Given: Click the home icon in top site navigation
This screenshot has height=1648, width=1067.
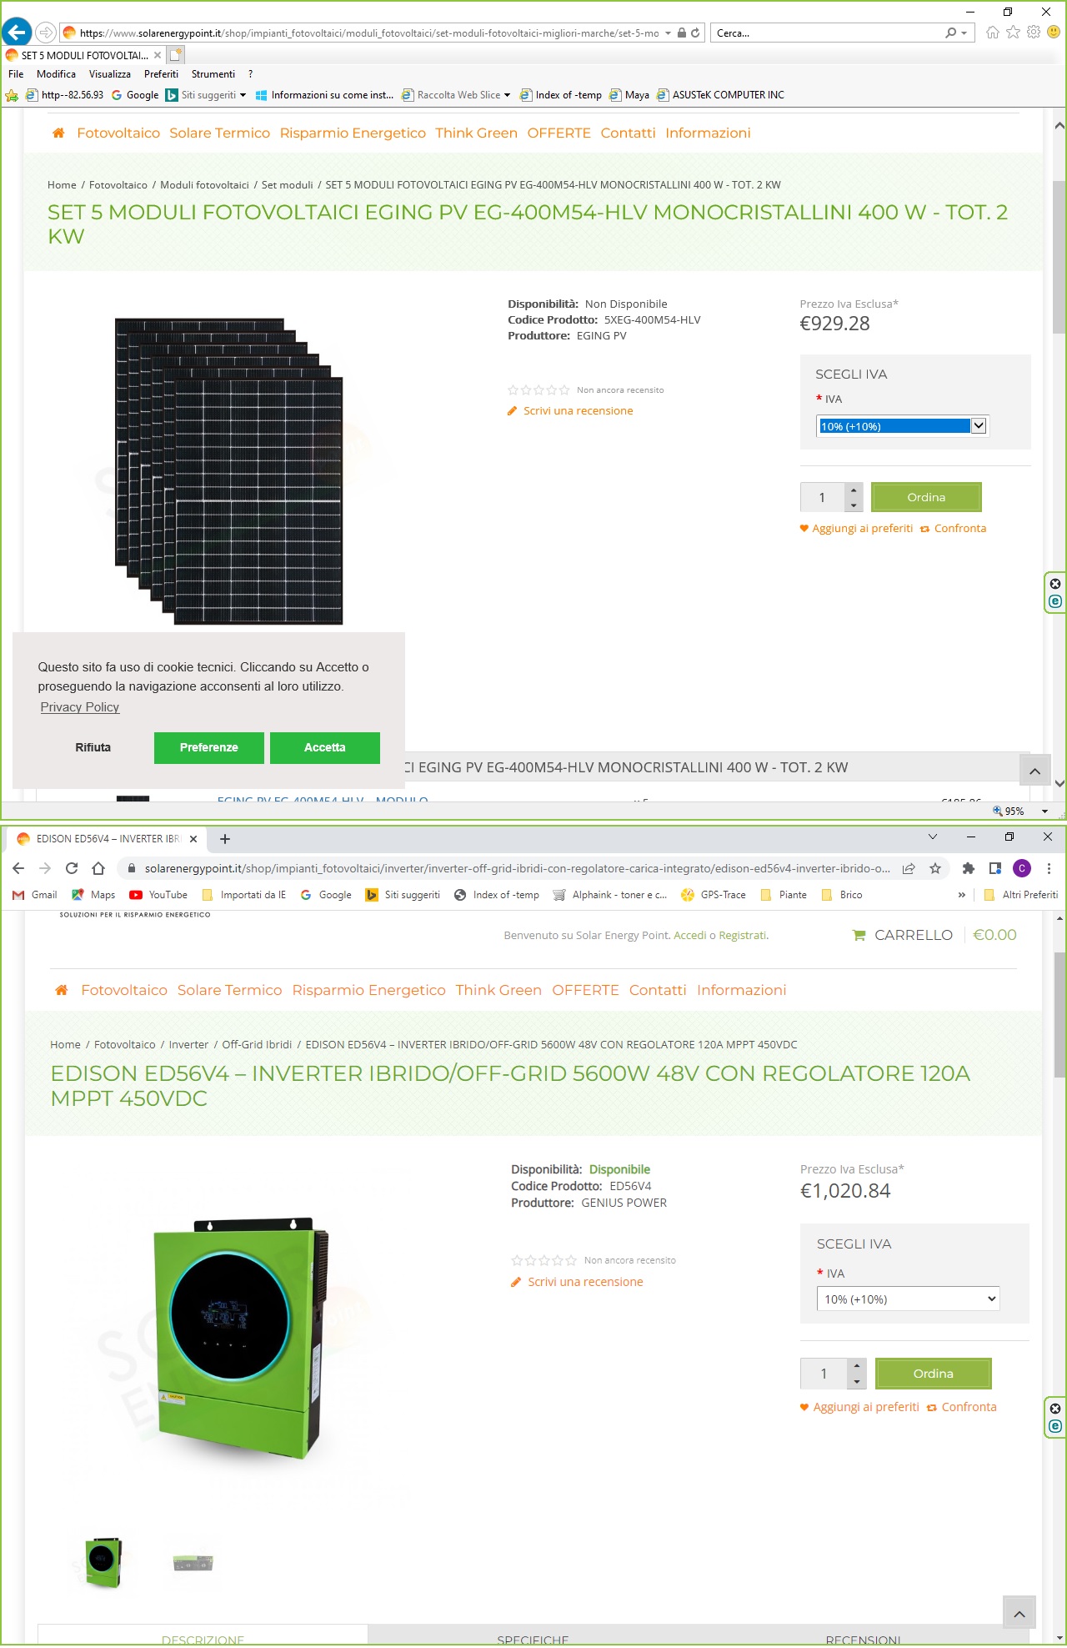Looking at the screenshot, I should [x=58, y=133].
